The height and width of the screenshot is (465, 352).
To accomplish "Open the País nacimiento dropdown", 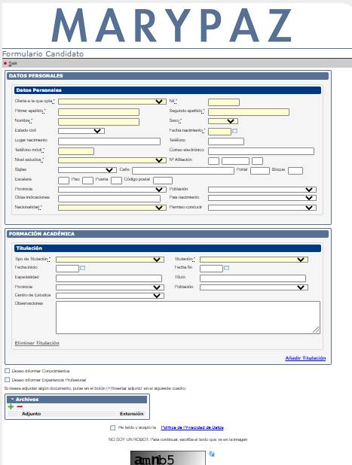I will point(262,198).
